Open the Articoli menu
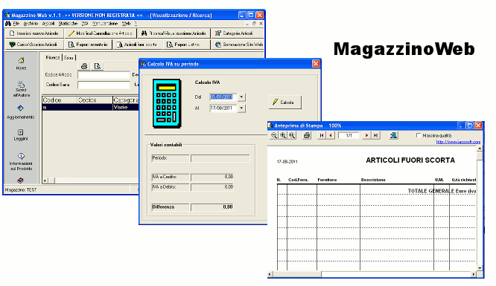The image size is (496, 286). (x=48, y=23)
